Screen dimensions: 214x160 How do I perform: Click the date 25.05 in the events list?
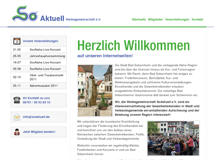(x=17, y=56)
